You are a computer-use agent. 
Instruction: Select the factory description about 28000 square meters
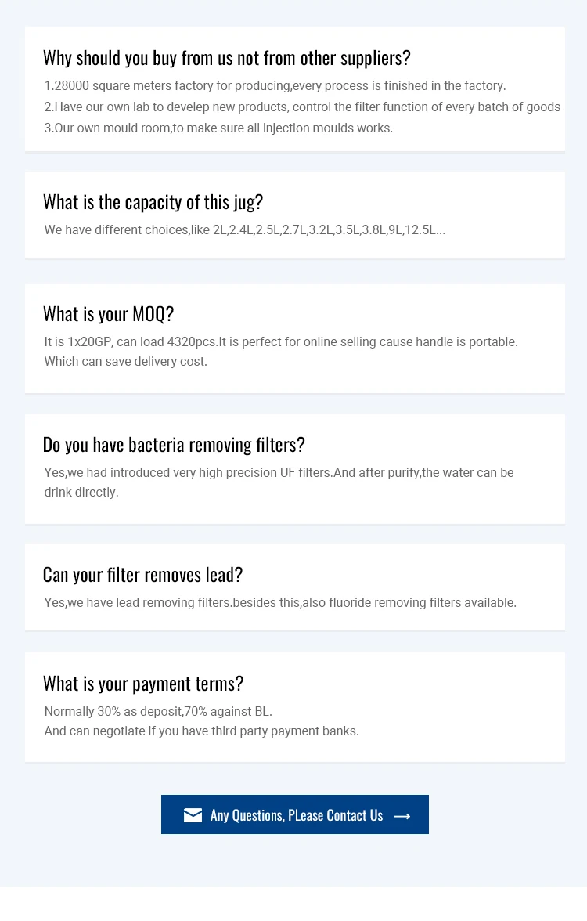tap(275, 86)
